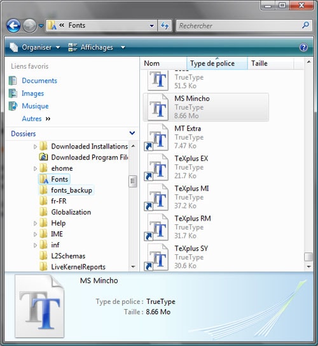The image size is (318, 346).
Task: Sort by the Nom column header
Action: coord(163,64)
